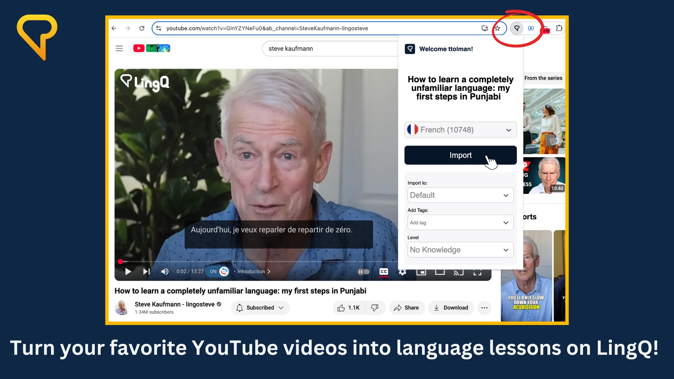Open the Level No Knowledge dropdown
Image resolution: width=674 pixels, height=379 pixels.
[461, 250]
